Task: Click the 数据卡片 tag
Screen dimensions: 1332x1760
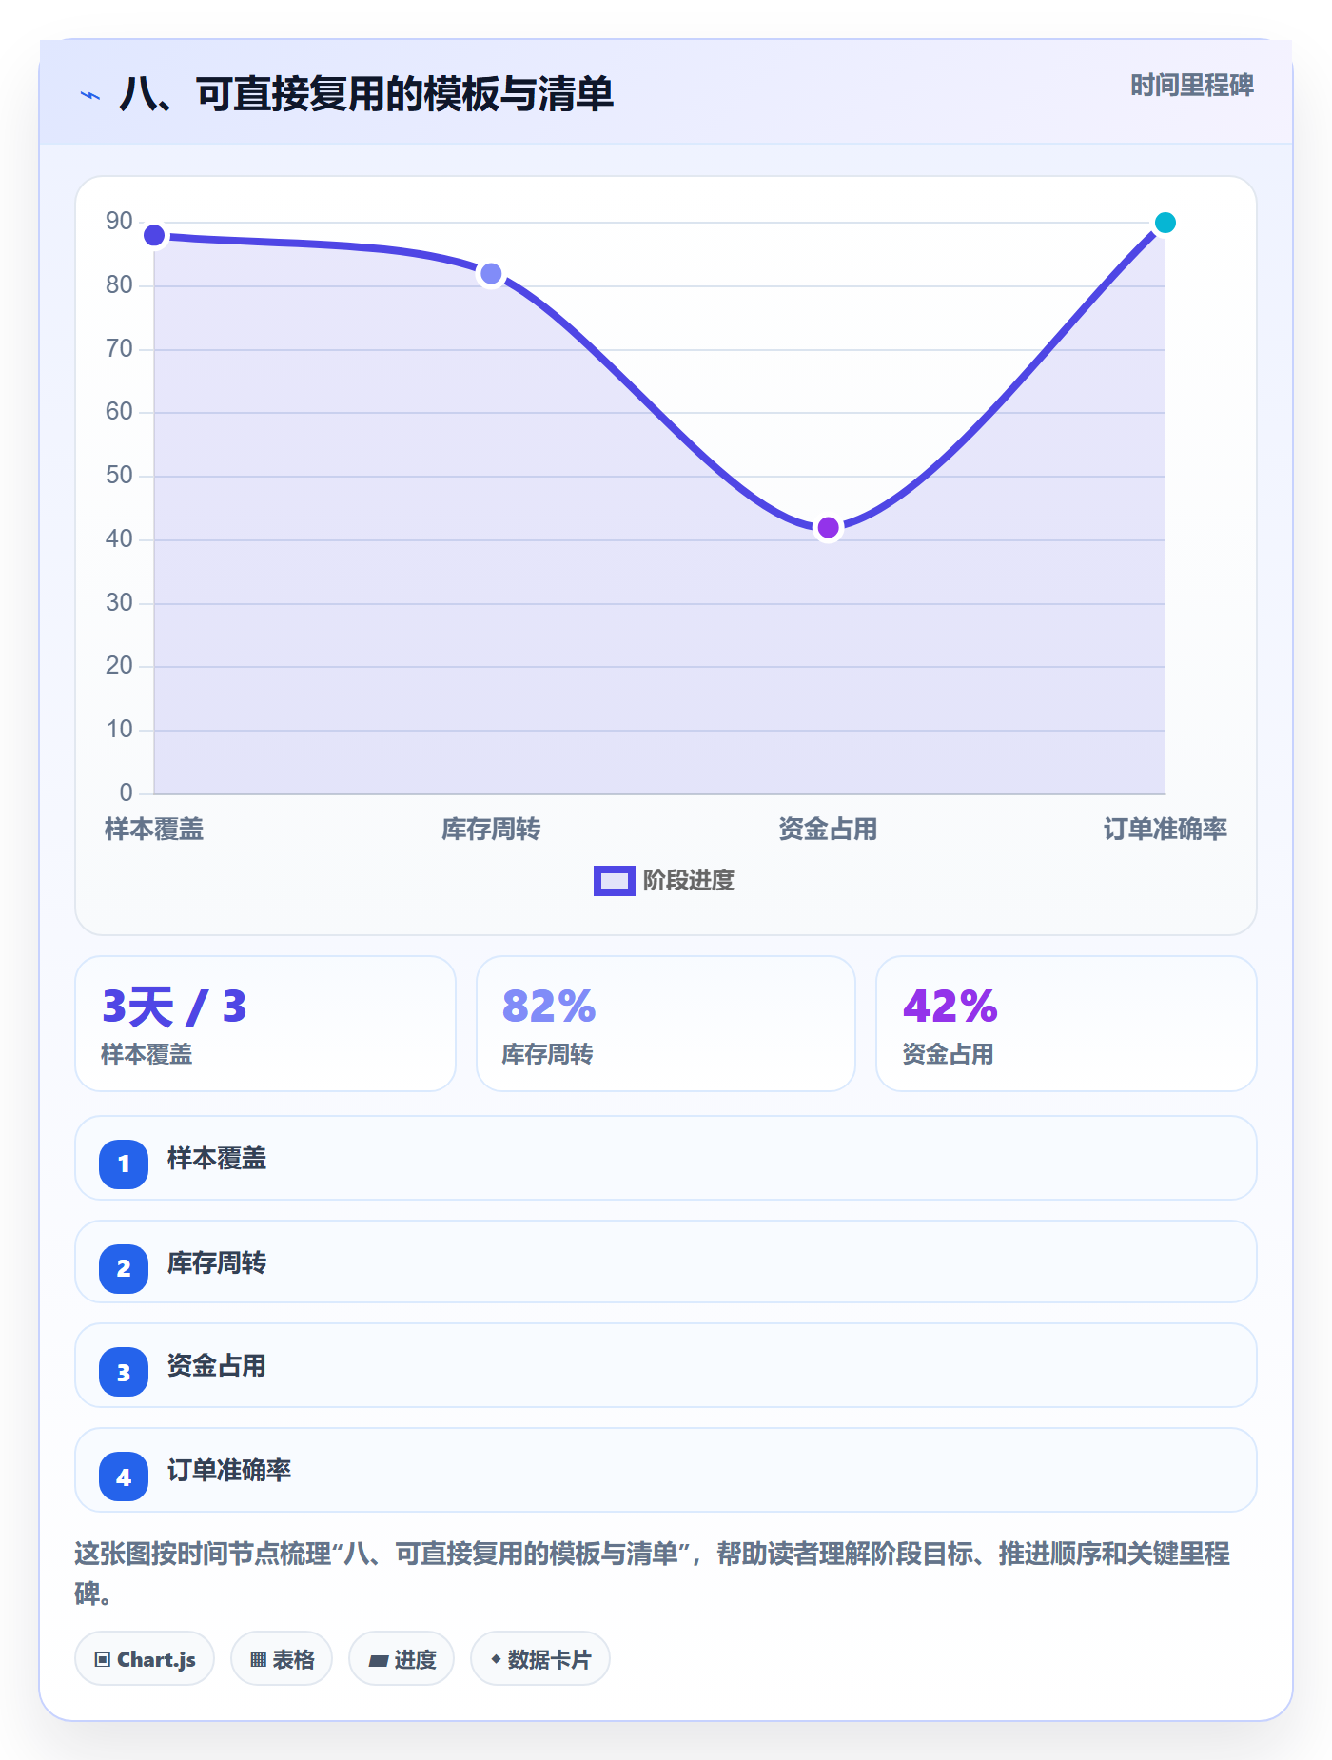Action: tap(540, 1659)
